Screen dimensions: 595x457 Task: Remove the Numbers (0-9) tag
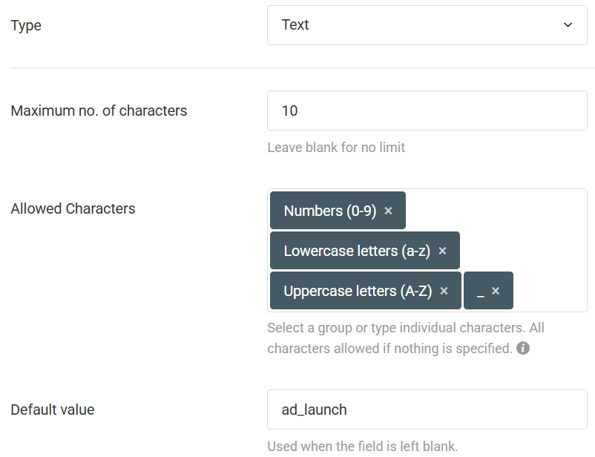click(388, 211)
